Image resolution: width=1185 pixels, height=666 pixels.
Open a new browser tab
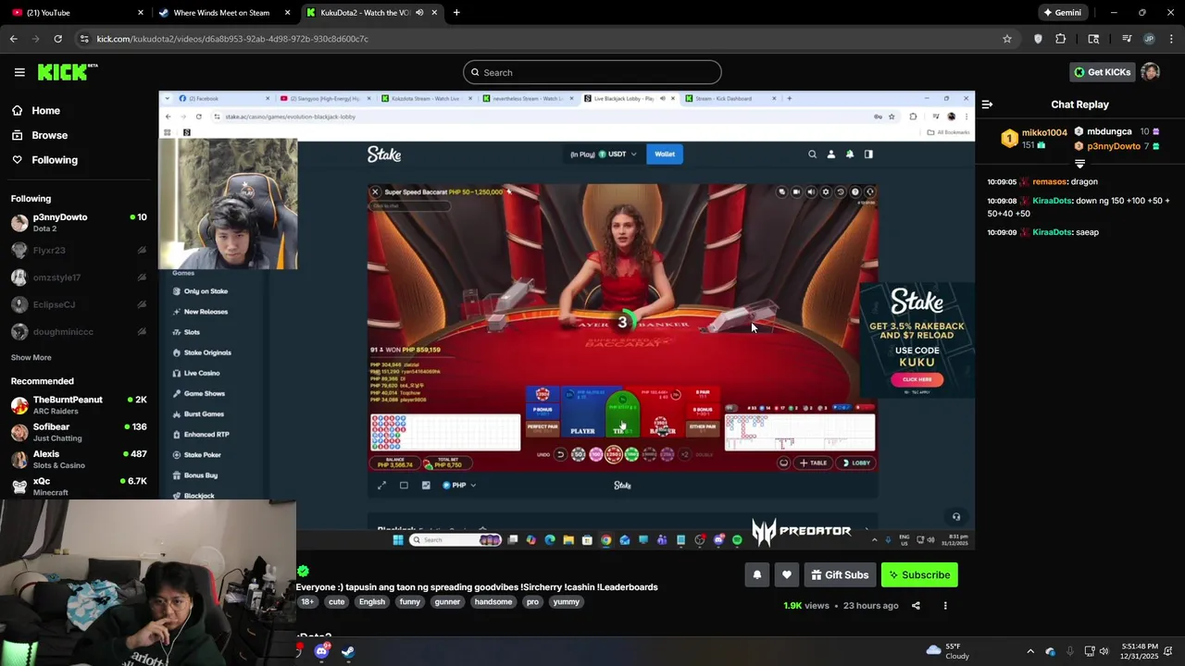click(456, 13)
